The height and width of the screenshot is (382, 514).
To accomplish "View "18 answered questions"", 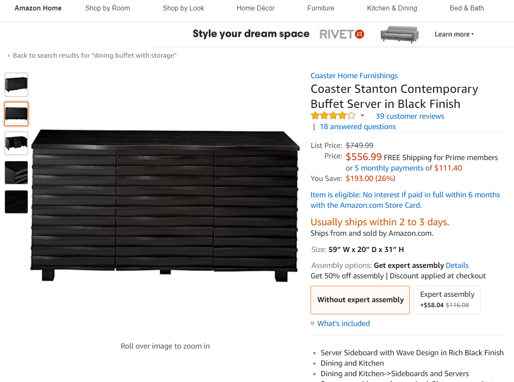I will coord(357,126).
